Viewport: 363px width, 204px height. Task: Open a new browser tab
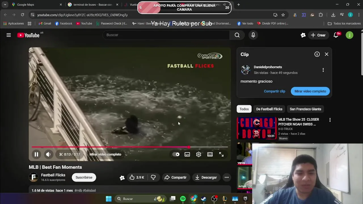pos(239,5)
